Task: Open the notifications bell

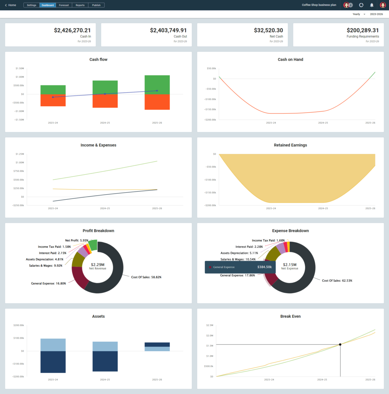Action: pos(372,5)
